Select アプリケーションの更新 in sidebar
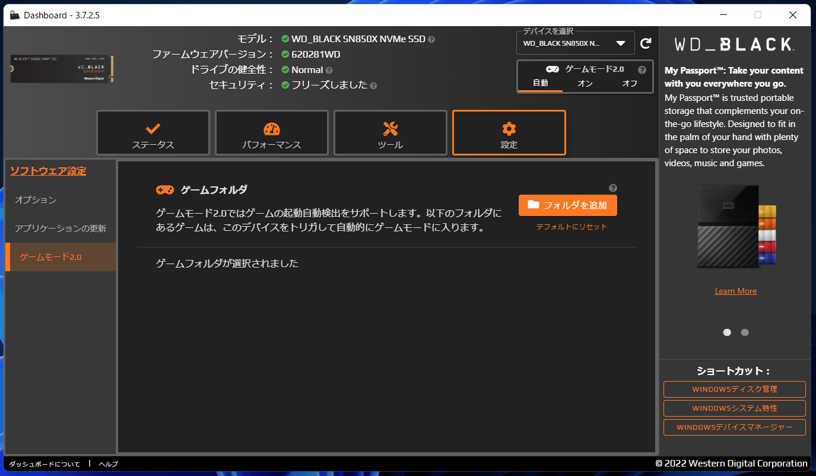Viewport: 816px width, 476px height. (61, 229)
